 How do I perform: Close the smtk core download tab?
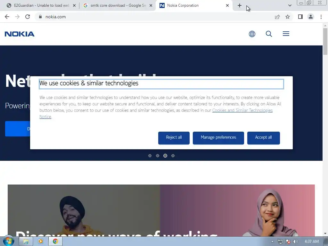coord(151,6)
